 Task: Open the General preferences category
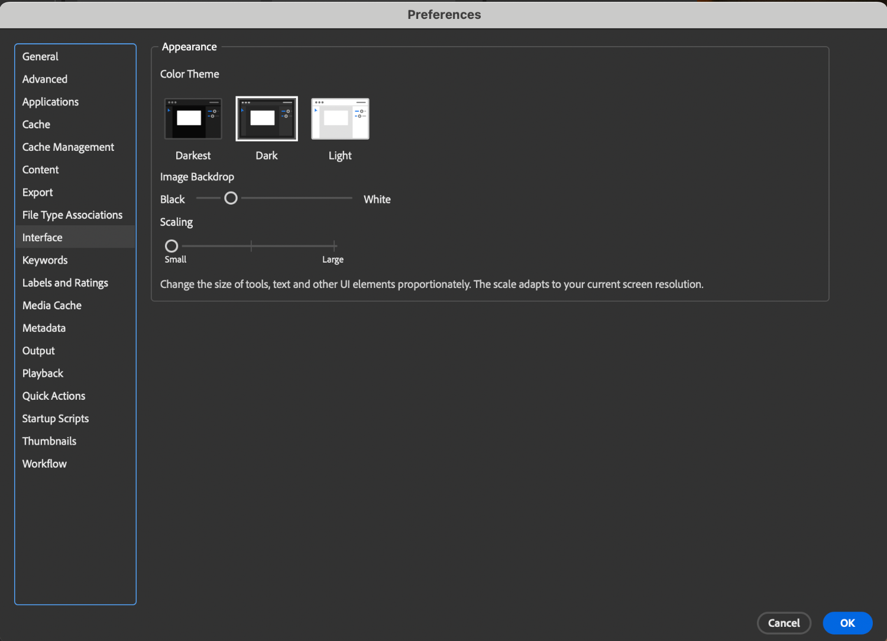coord(40,57)
